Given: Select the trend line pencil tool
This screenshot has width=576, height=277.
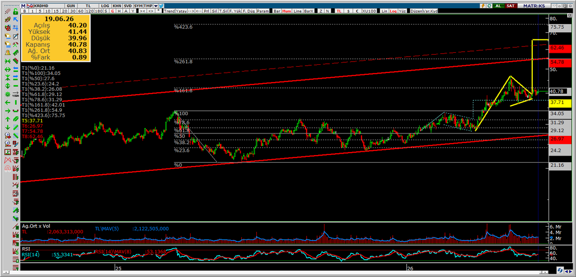Looking at the screenshot, I should coord(8,11).
